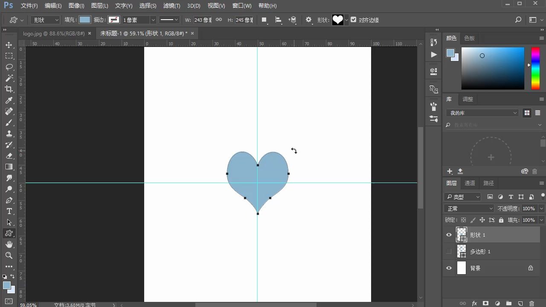Image resolution: width=546 pixels, height=307 pixels.
Task: Select the Gradient tool
Action: tap(9, 167)
